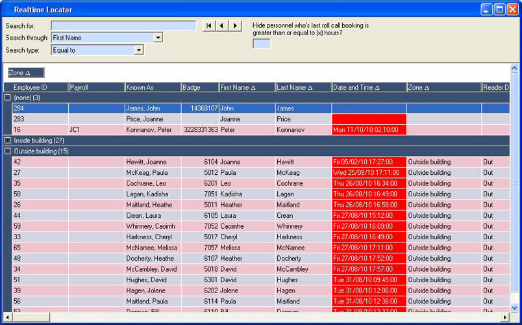This screenshot has height=325, width=522.
Task: Sort by Last Name column header
Action: coord(303,87)
